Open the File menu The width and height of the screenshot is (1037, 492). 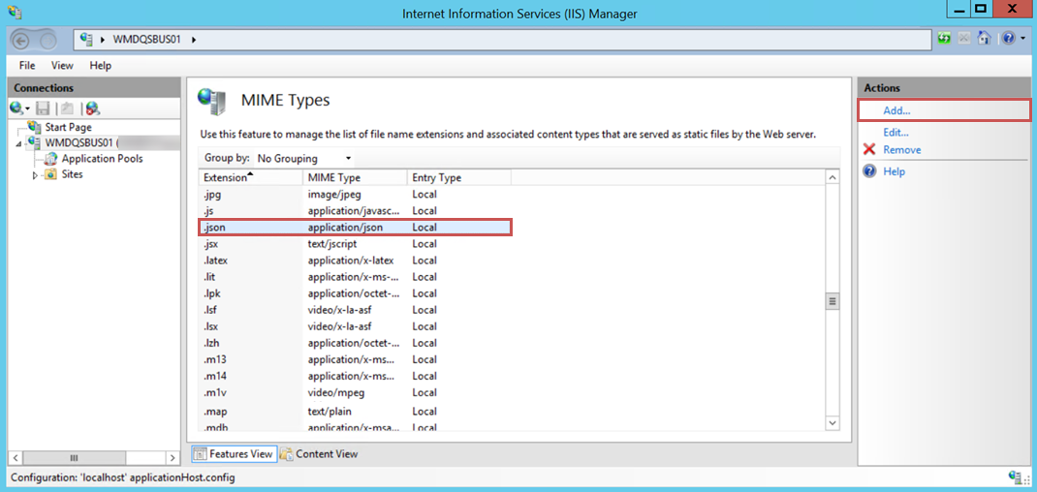coord(27,66)
